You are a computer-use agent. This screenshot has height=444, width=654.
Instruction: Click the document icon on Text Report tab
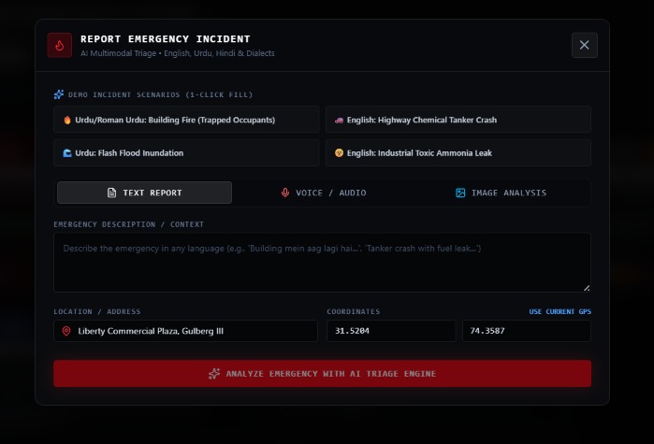(x=111, y=193)
